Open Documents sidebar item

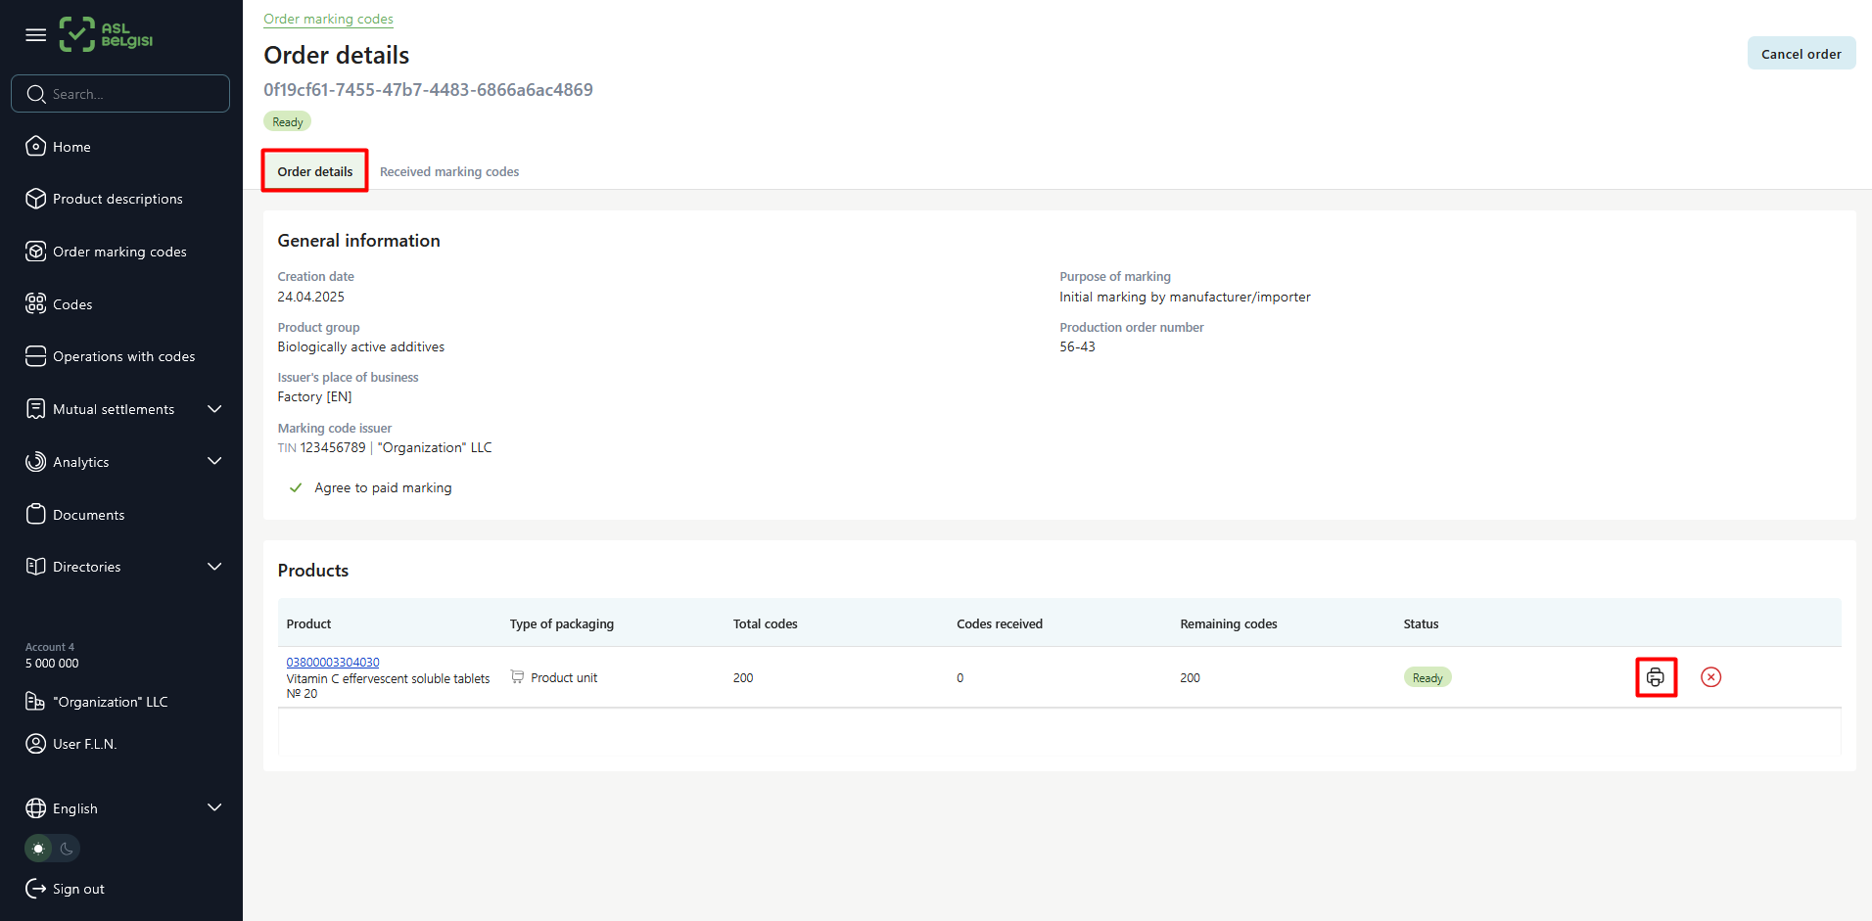tap(88, 515)
